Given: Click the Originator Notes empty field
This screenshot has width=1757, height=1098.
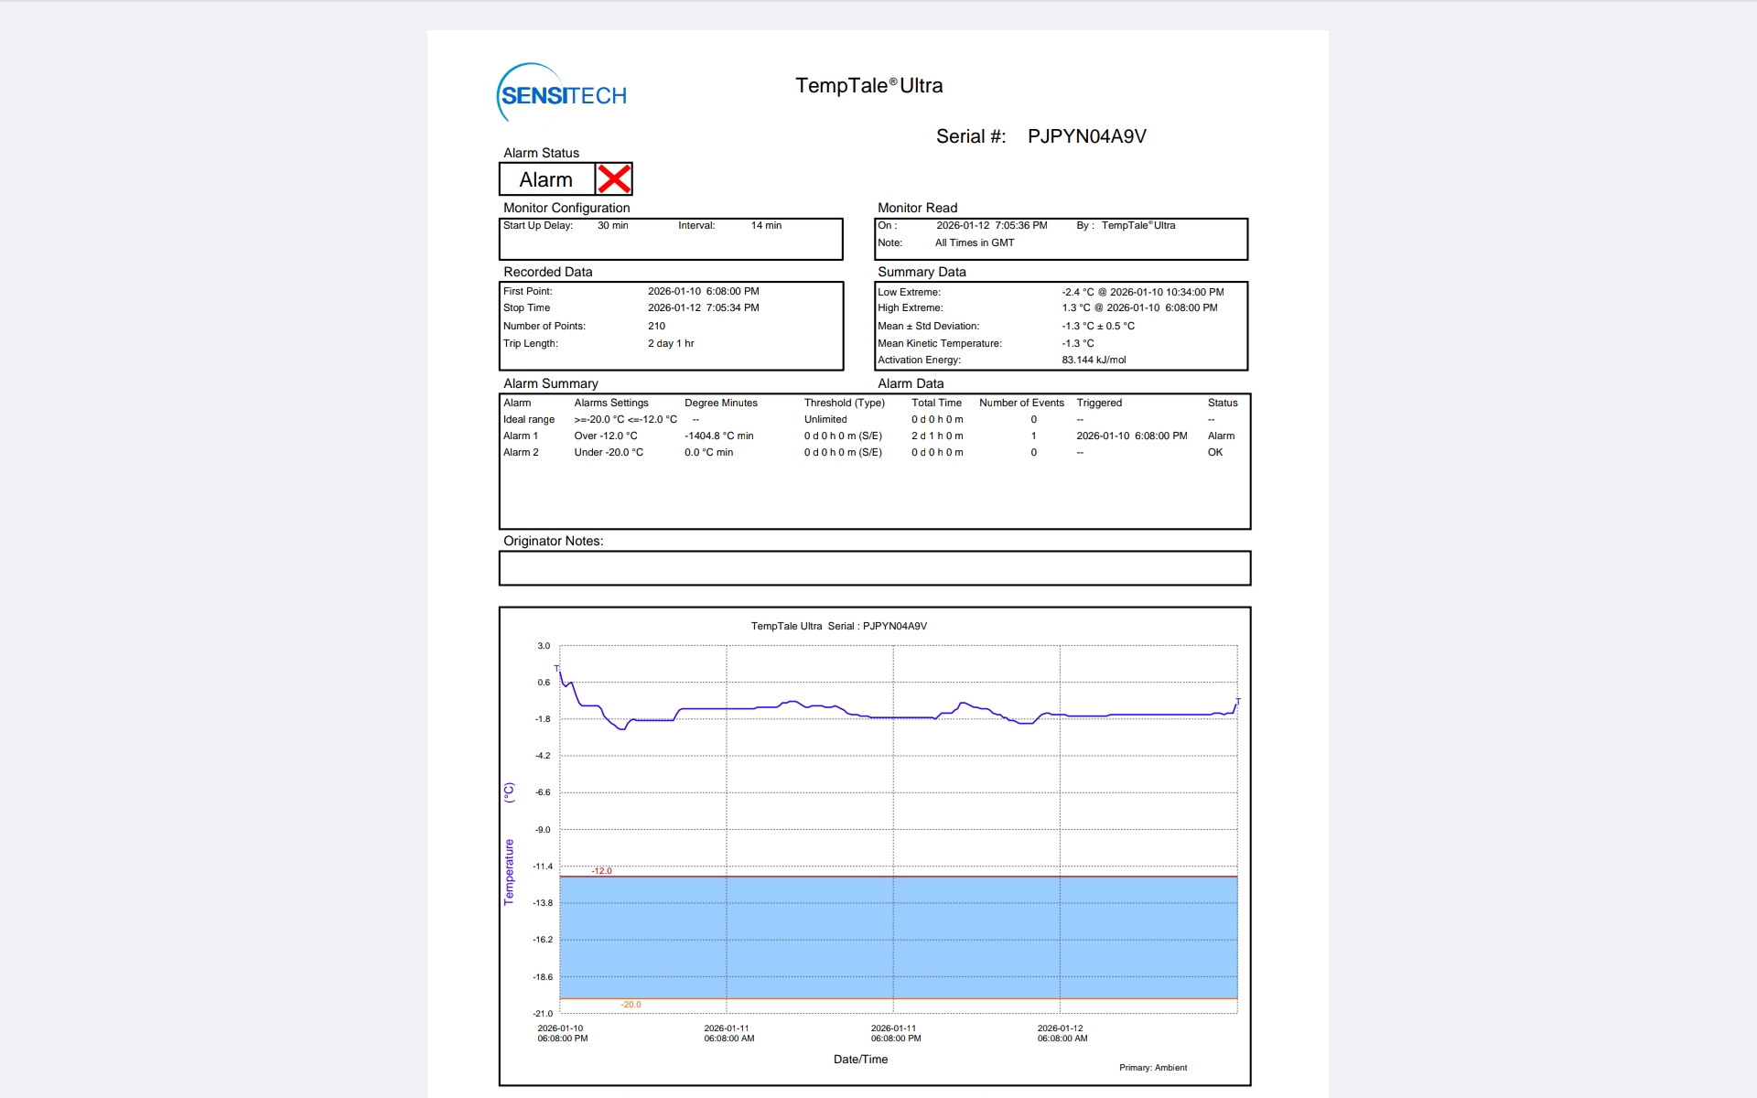Looking at the screenshot, I should point(874,568).
